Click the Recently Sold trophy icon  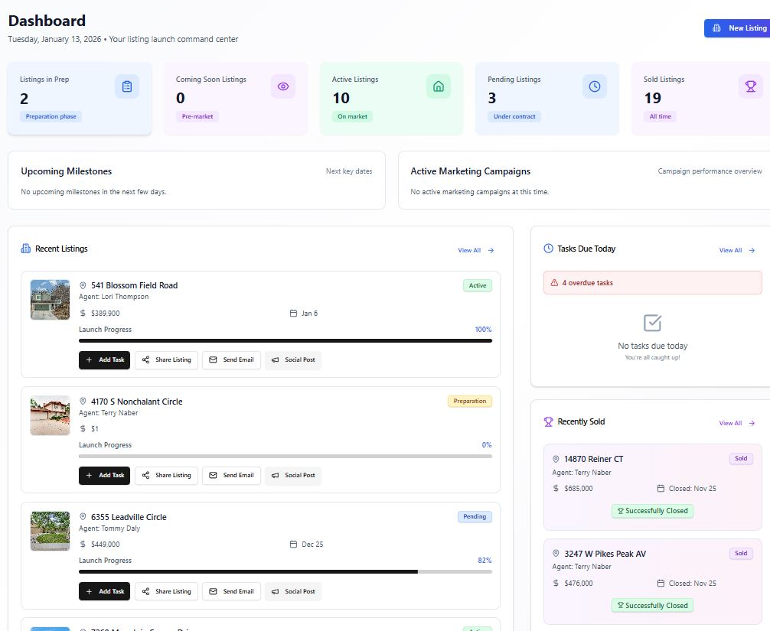pyautogui.click(x=549, y=421)
